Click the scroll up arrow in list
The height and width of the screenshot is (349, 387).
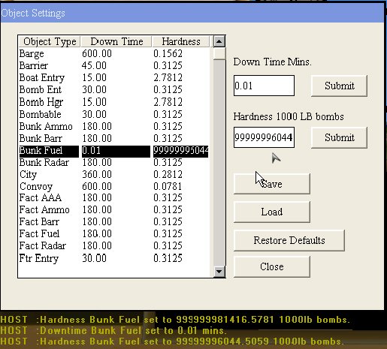click(219, 41)
